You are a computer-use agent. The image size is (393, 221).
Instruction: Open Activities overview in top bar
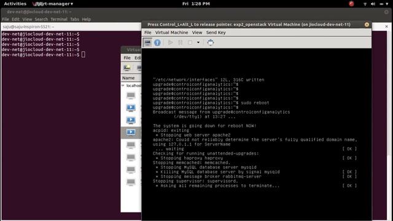(15, 4)
